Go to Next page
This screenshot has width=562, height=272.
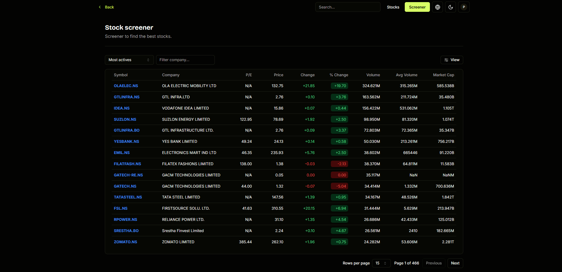[x=455, y=263]
